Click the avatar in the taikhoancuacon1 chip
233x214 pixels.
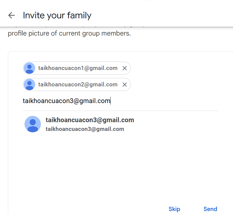(29, 68)
